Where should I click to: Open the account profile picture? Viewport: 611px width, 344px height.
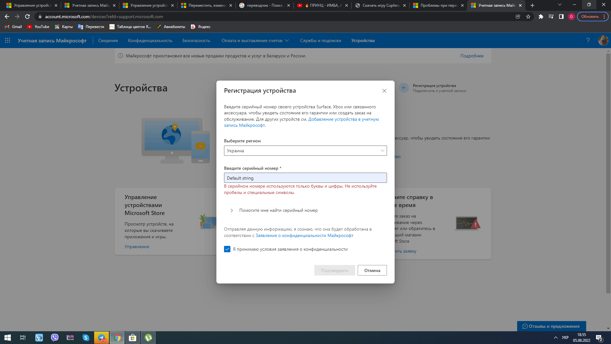(x=603, y=40)
